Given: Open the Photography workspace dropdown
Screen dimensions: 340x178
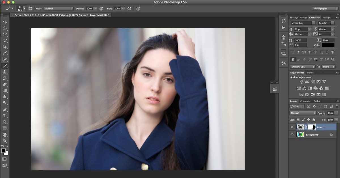Looking at the screenshot, I should 325,9.
